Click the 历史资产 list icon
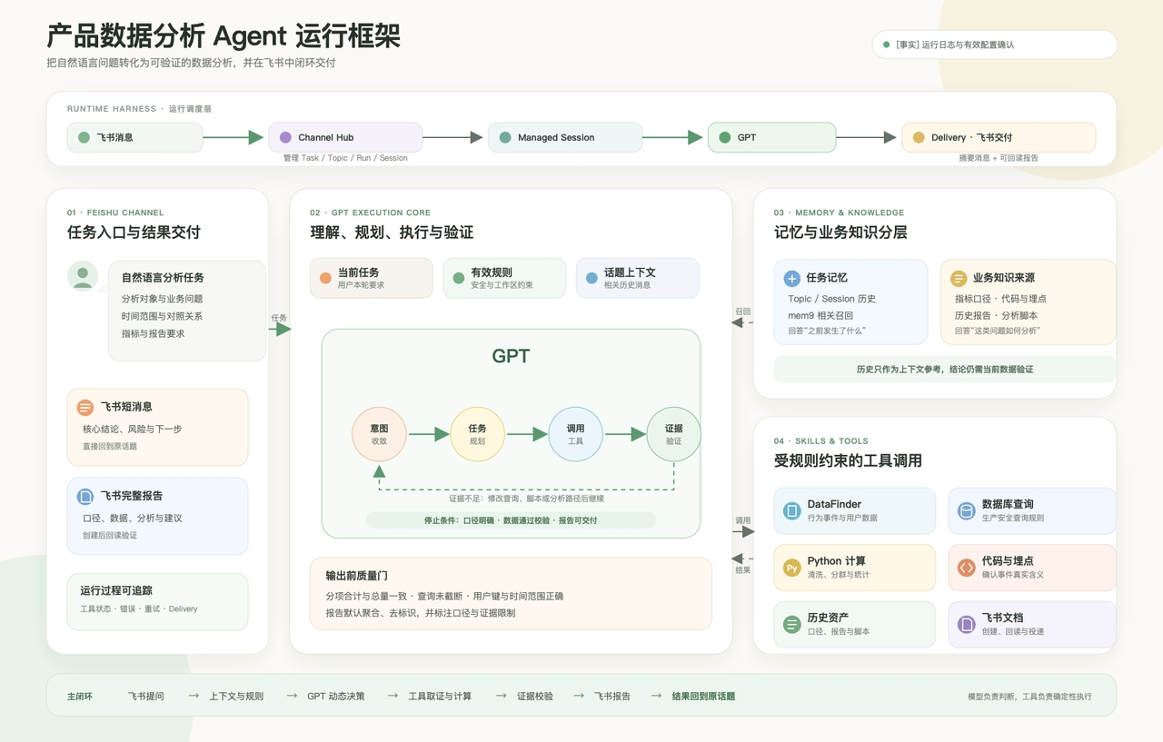This screenshot has height=742, width=1163. [x=791, y=624]
